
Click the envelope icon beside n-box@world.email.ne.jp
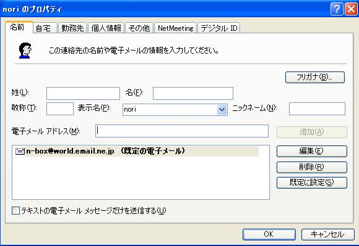tap(20, 151)
